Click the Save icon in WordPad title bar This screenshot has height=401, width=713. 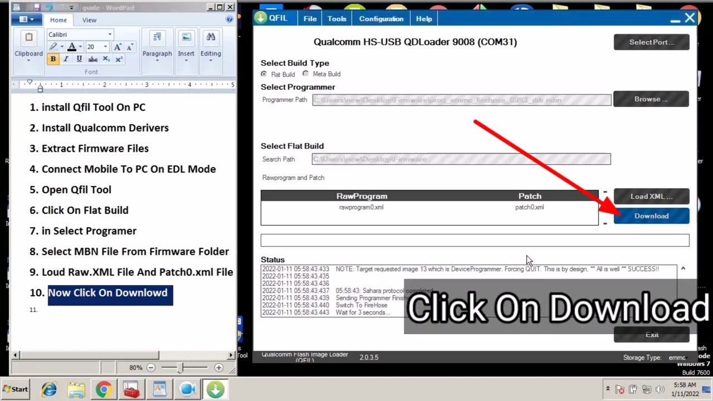click(x=36, y=7)
